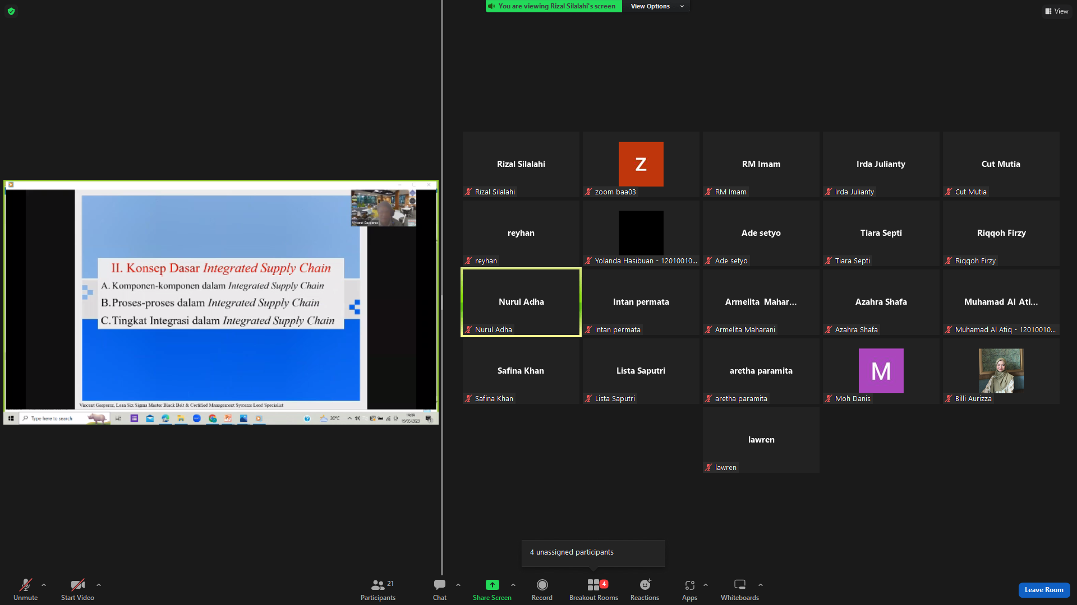Start recording with Record button
The image size is (1077, 605).
[542, 589]
